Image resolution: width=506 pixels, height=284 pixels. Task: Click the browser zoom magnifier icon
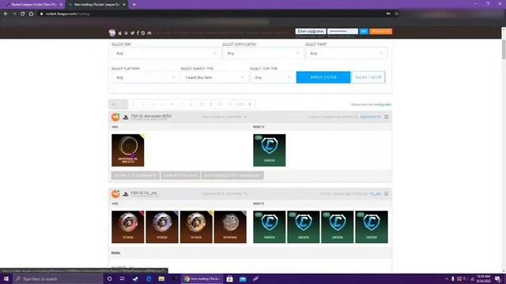[397, 14]
